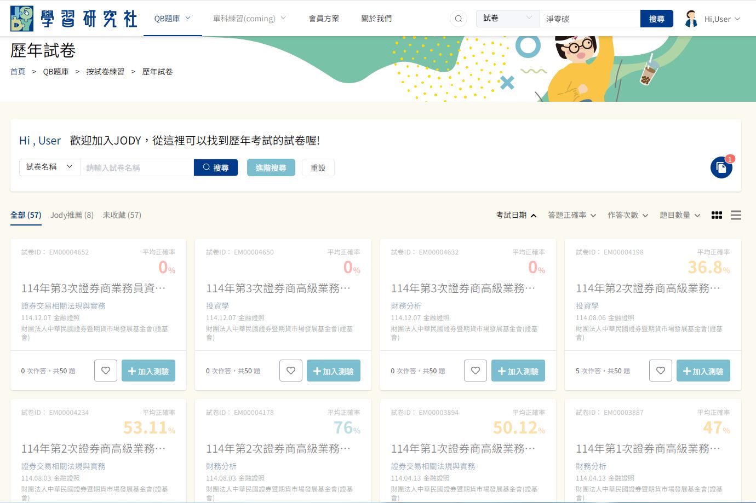Favorite exam EM00004632 with heart icon
This screenshot has height=503, width=756.
[476, 371]
